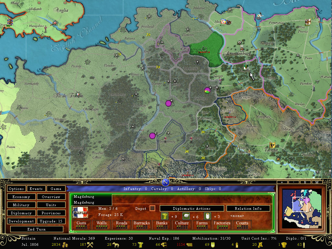Open Relation Info
Screen dimensions: 332x249
(248, 208)
